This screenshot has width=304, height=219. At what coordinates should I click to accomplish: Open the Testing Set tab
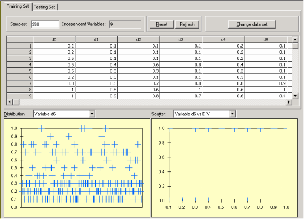[45, 7]
